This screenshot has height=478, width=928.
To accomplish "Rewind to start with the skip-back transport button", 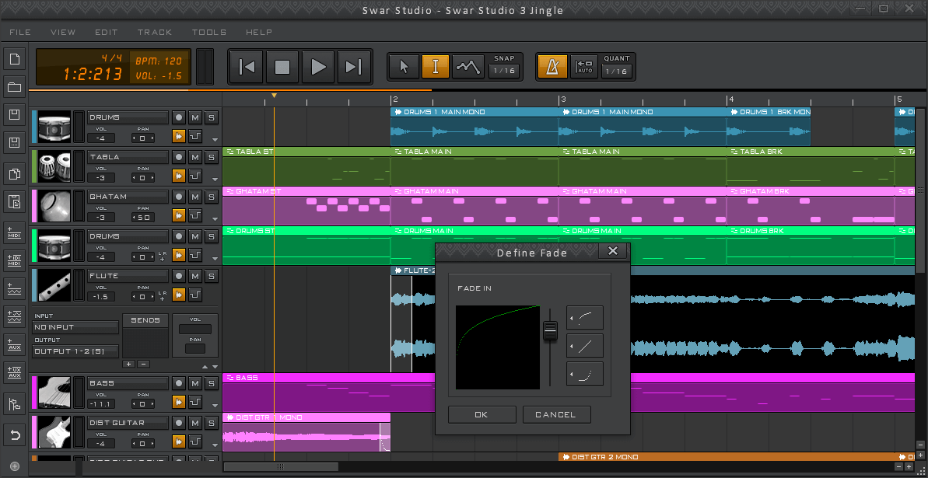I will point(247,67).
